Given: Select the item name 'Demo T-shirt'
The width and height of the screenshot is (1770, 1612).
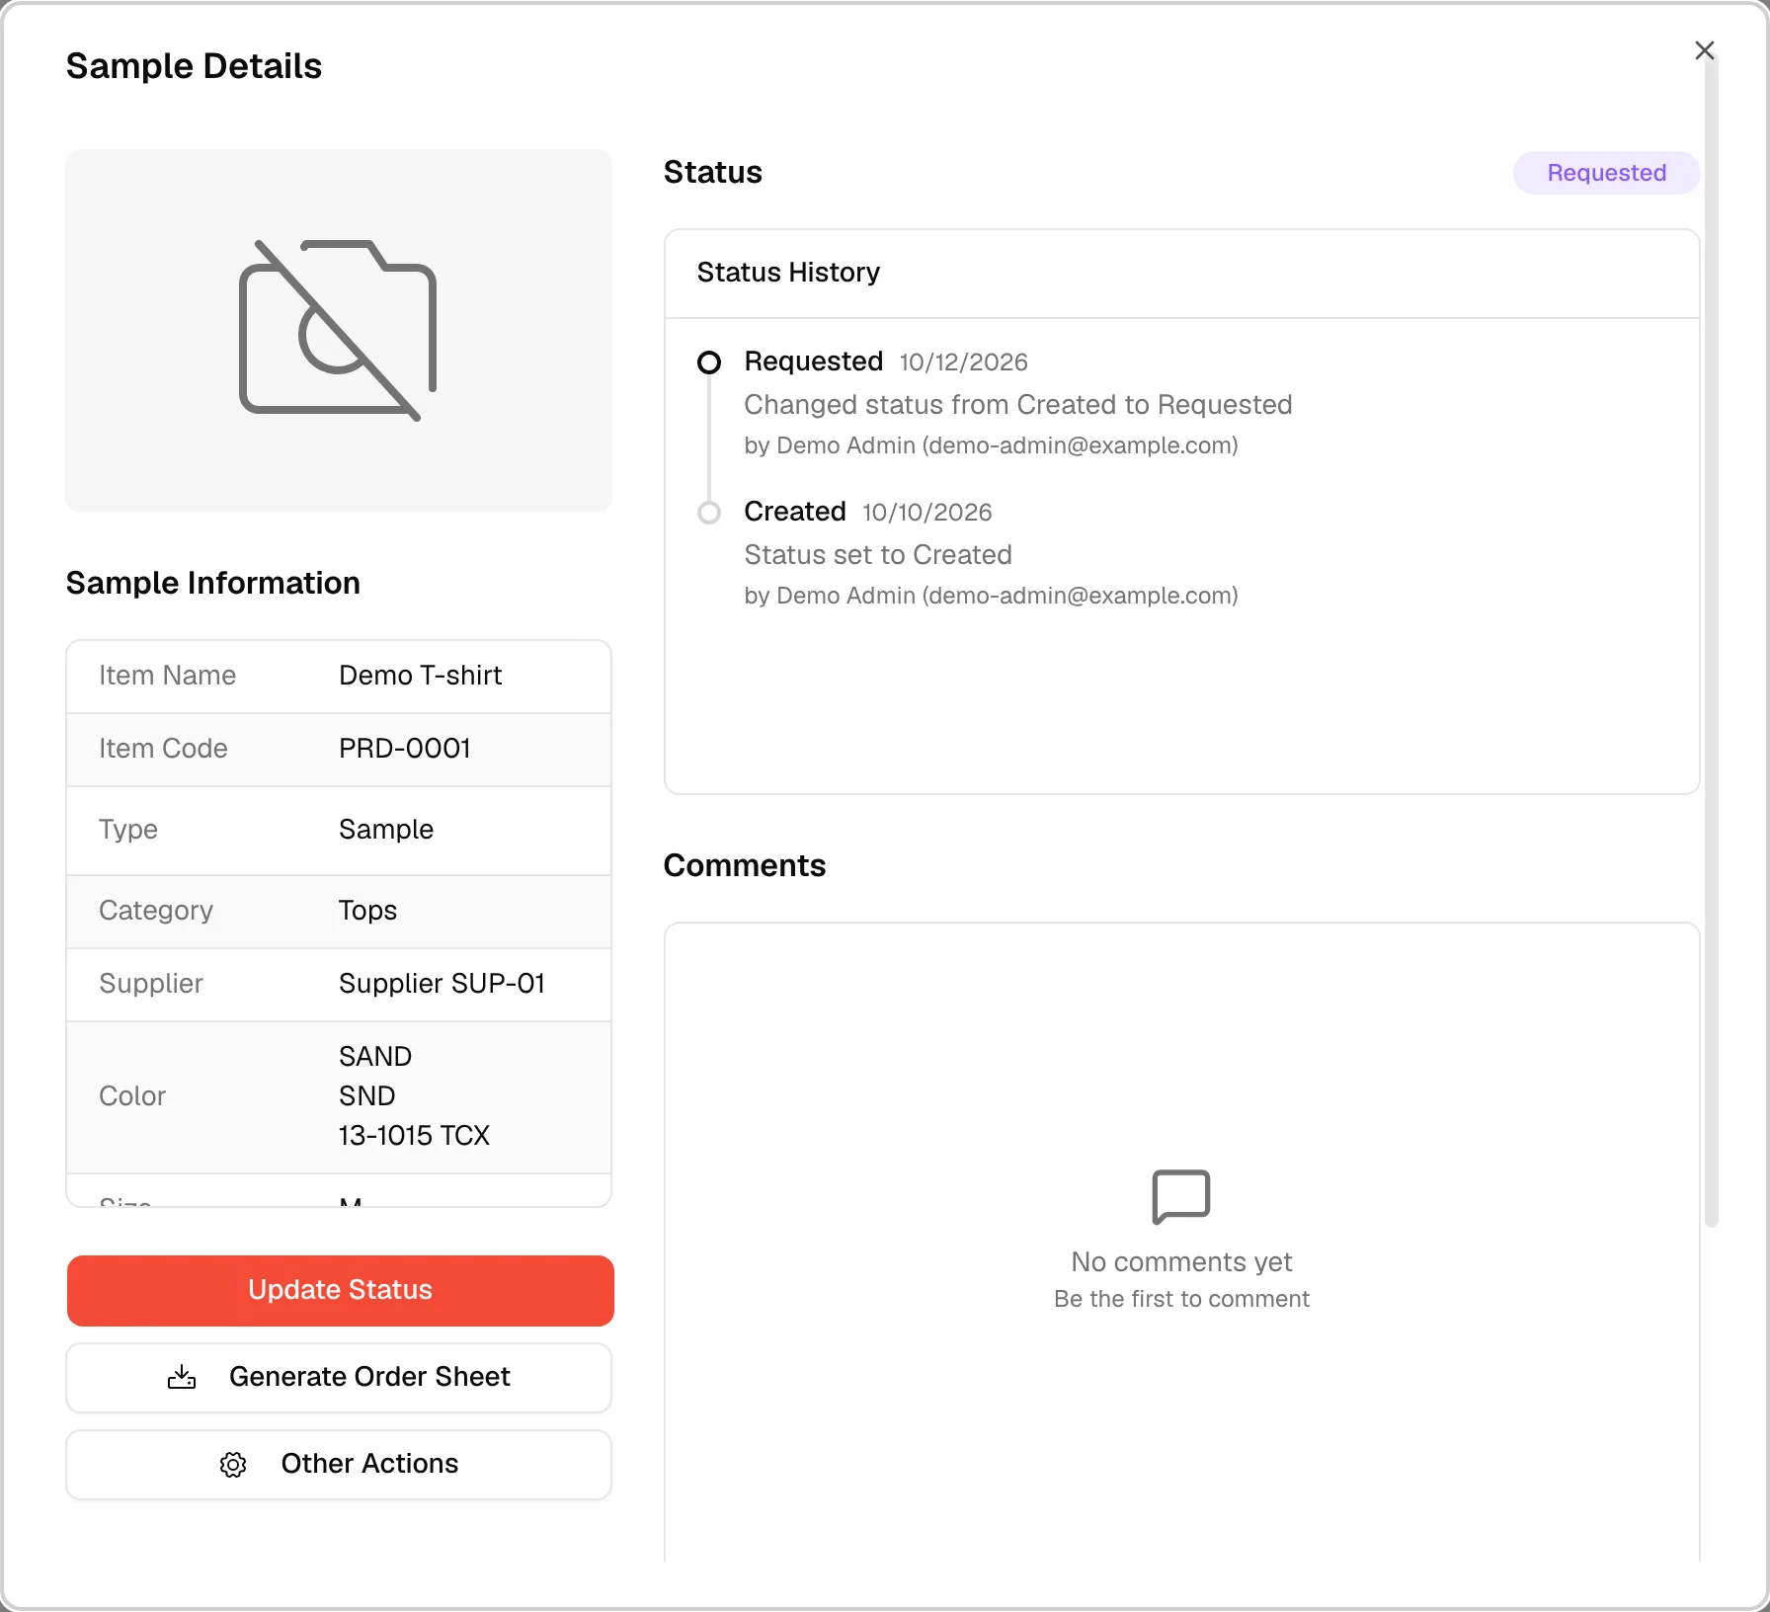Looking at the screenshot, I should pos(421,676).
